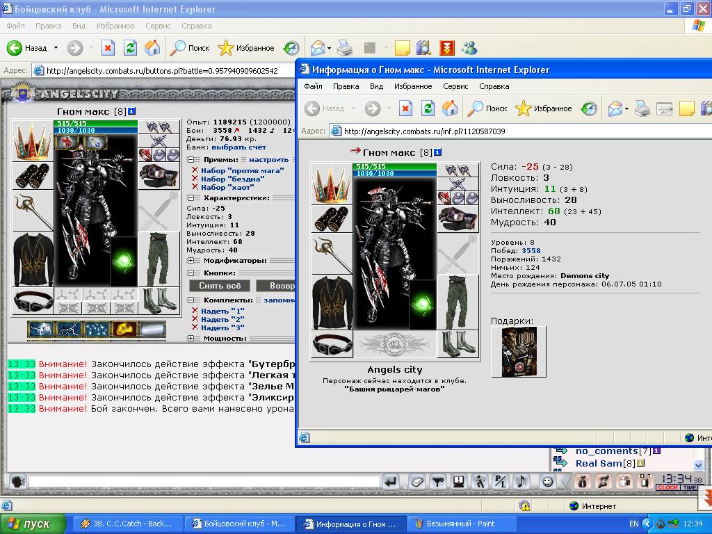
Task: Click the EXIT door icon in game bar
Action: 645,481
